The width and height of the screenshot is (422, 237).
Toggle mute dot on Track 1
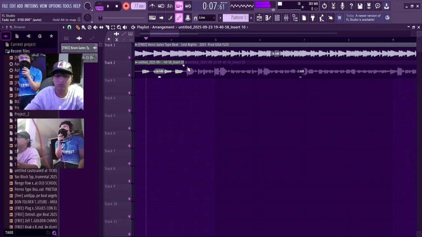pos(129,58)
